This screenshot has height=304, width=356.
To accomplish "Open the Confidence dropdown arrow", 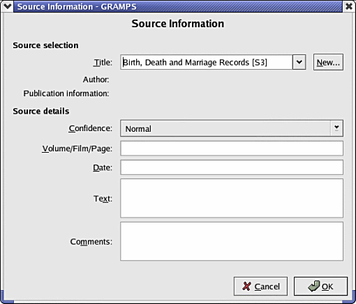I will 336,128.
